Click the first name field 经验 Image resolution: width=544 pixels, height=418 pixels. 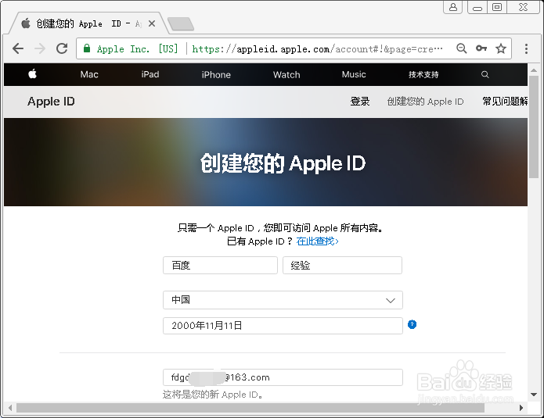(x=342, y=266)
